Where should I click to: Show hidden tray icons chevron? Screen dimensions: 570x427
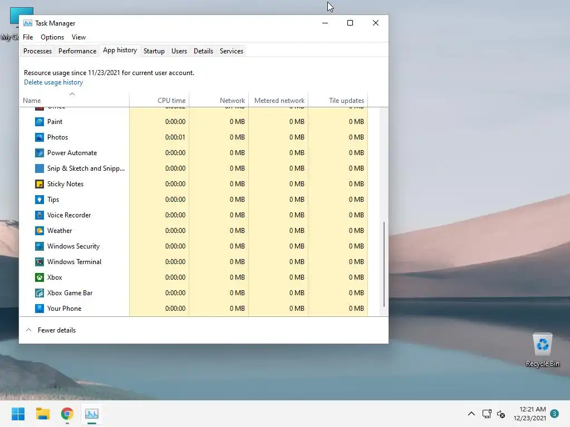point(471,414)
